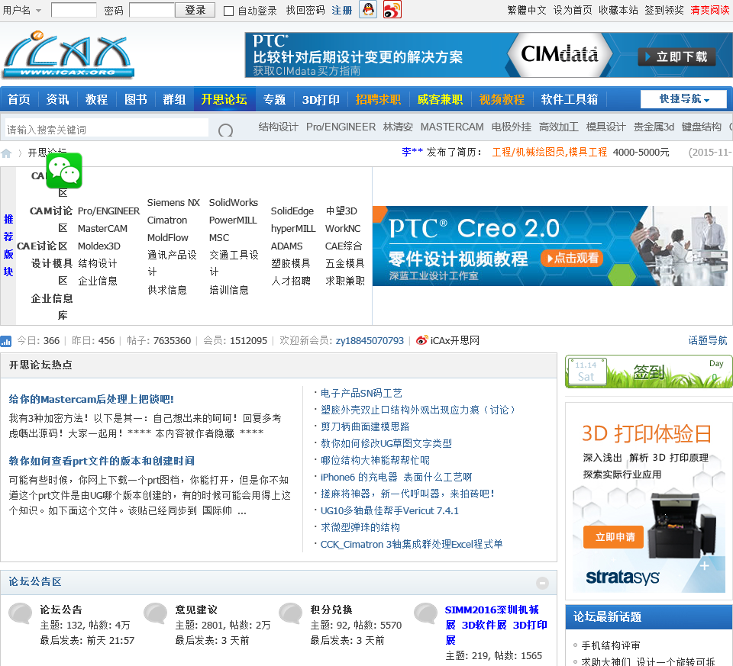Image resolution: width=733 pixels, height=666 pixels.
Task: Click the search magnifier icon
Action: coord(225,130)
